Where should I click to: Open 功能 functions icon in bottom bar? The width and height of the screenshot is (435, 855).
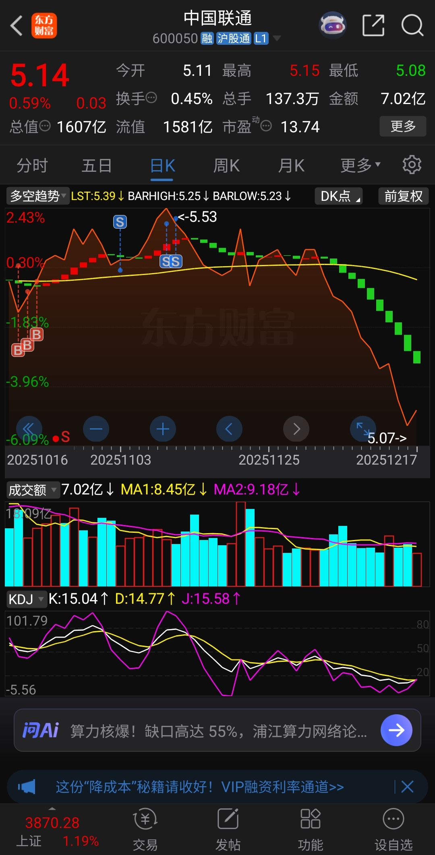[x=310, y=830]
